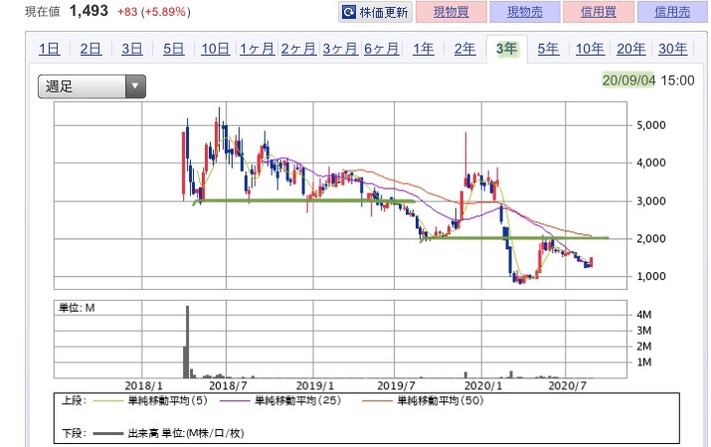
Task: Click the refresh icon on 株価更新
Action: (x=349, y=12)
